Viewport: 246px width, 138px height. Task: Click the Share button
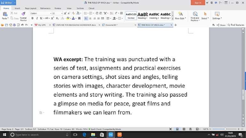221,25
